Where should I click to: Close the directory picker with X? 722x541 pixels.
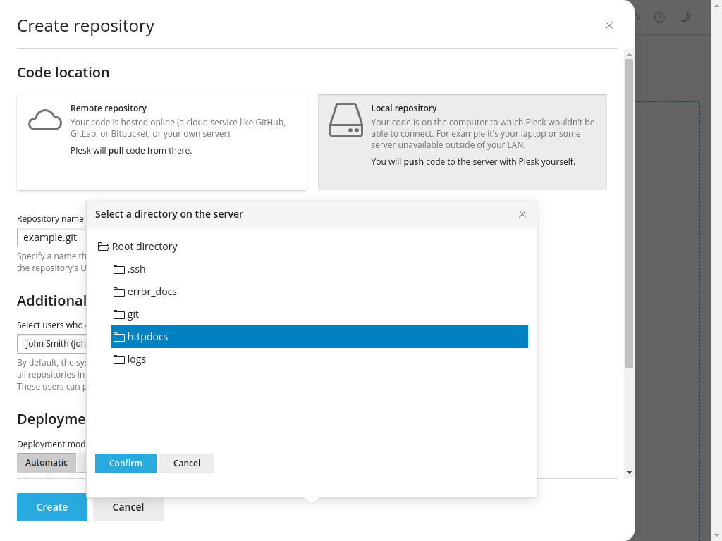(522, 214)
